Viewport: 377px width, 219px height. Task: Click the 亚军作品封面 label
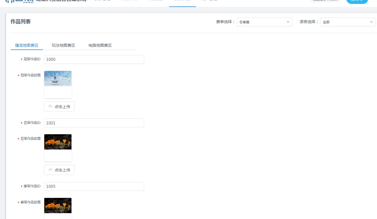(x=31, y=139)
